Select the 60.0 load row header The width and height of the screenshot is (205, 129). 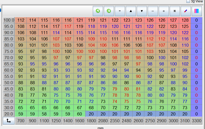pos(9,70)
